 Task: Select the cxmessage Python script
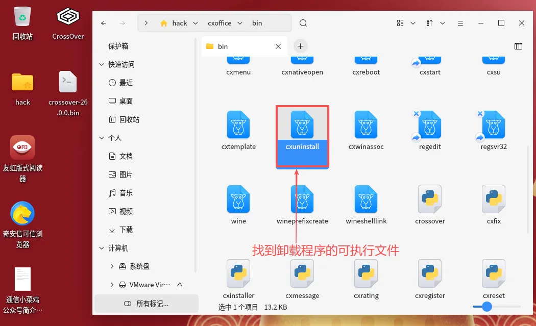click(x=302, y=273)
